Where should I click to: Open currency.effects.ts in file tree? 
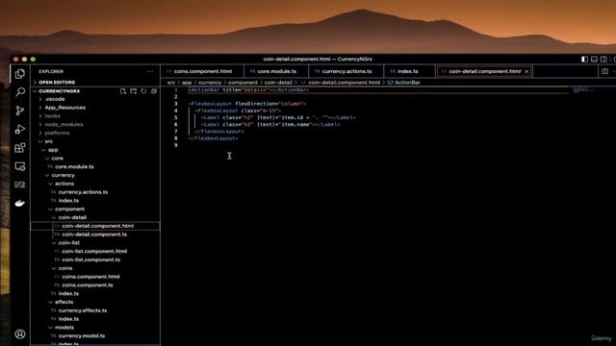coord(95,310)
